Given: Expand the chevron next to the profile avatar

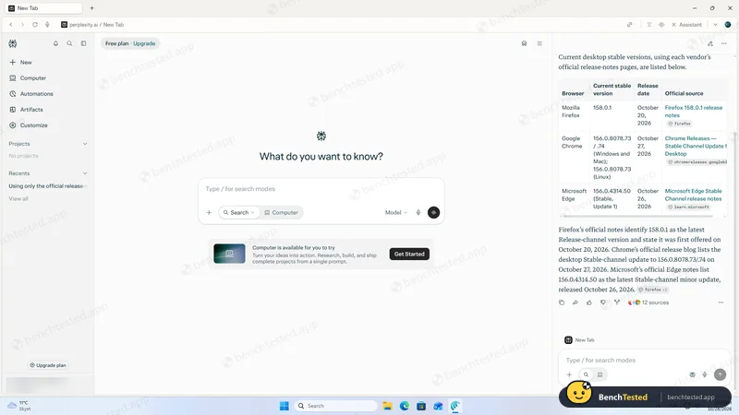Looking at the screenshot, I should click(x=715, y=25).
